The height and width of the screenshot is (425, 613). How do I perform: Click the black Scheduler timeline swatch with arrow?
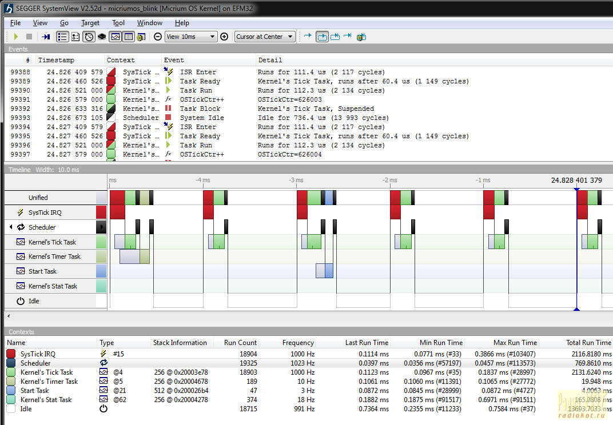click(101, 227)
